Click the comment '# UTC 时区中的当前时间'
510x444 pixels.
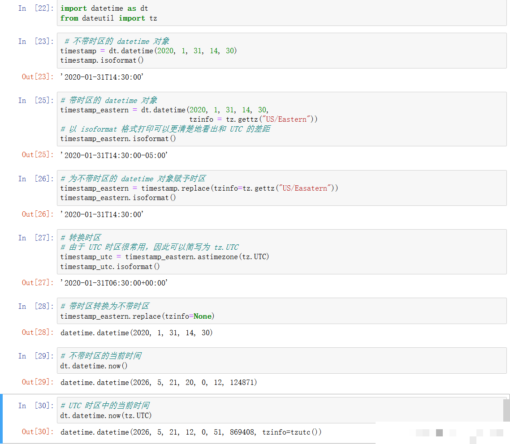point(105,406)
